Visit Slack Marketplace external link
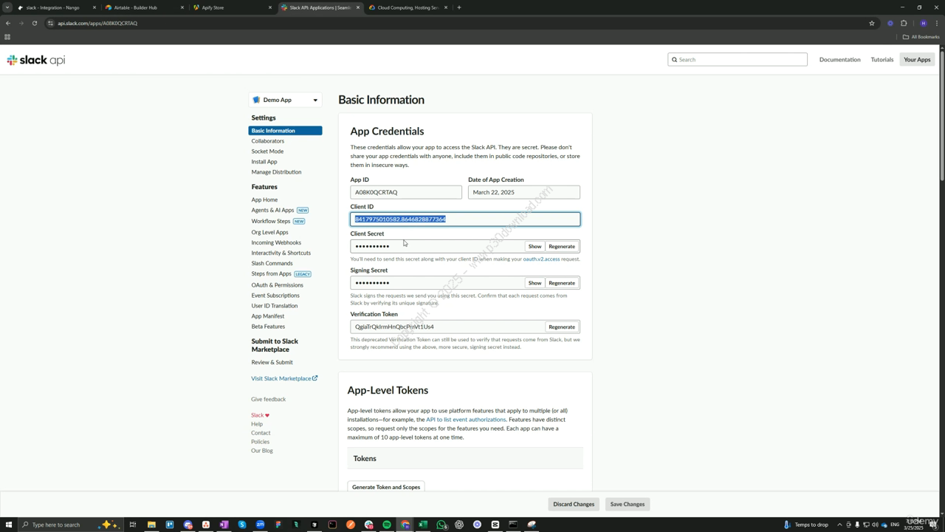The width and height of the screenshot is (945, 532). pyautogui.click(x=284, y=378)
